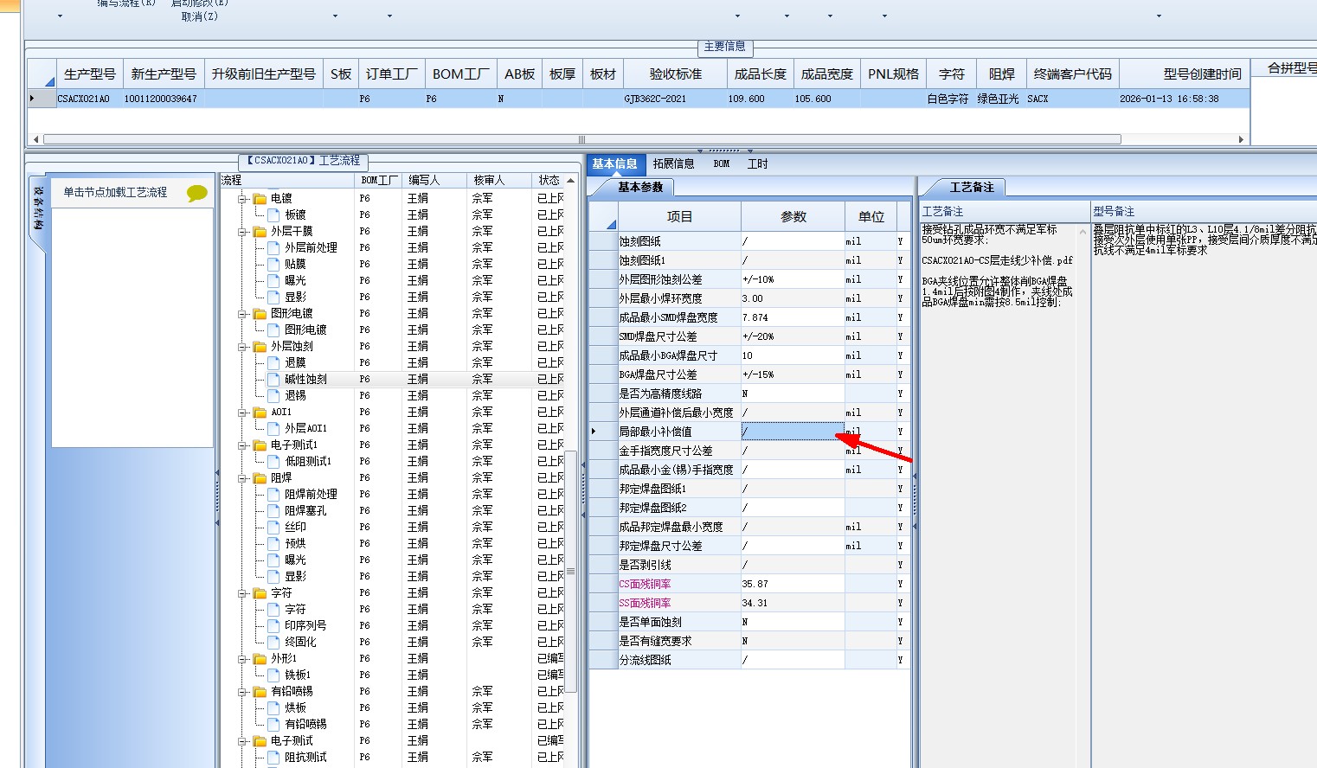Viewport: 1317px width, 768px height.
Task: Click the 外层最小焊环宽度 value 3.00
Action: point(793,298)
